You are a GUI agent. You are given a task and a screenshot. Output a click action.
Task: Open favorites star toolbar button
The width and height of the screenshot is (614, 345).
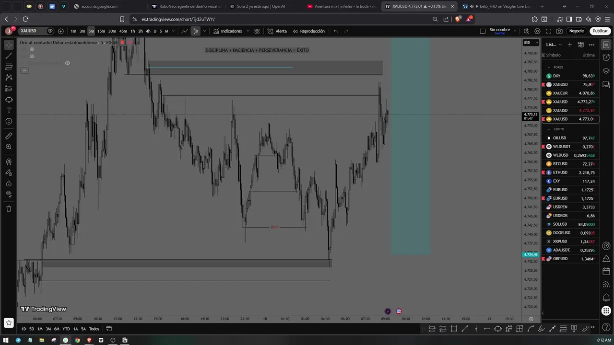(x=8, y=323)
